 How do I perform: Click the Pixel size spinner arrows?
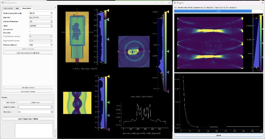[x=52, y=45]
